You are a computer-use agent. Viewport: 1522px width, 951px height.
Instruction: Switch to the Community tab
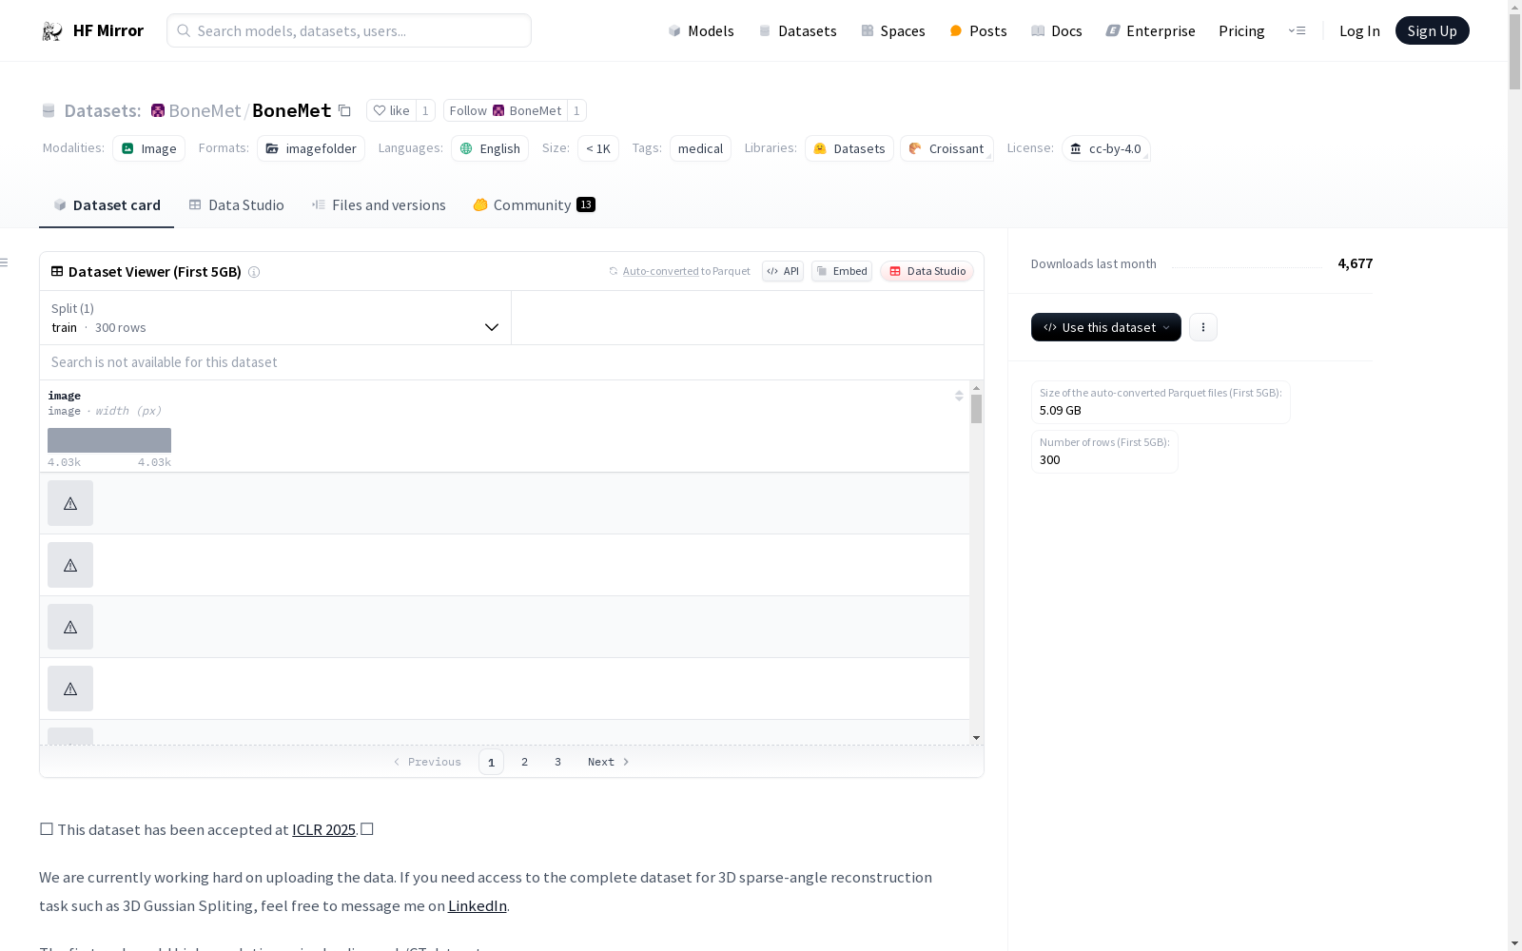click(x=534, y=205)
